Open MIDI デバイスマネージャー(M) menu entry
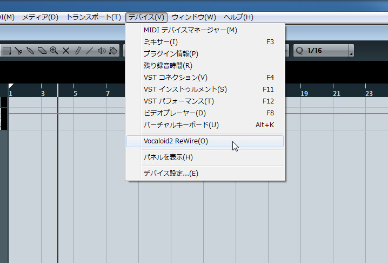 205,30
